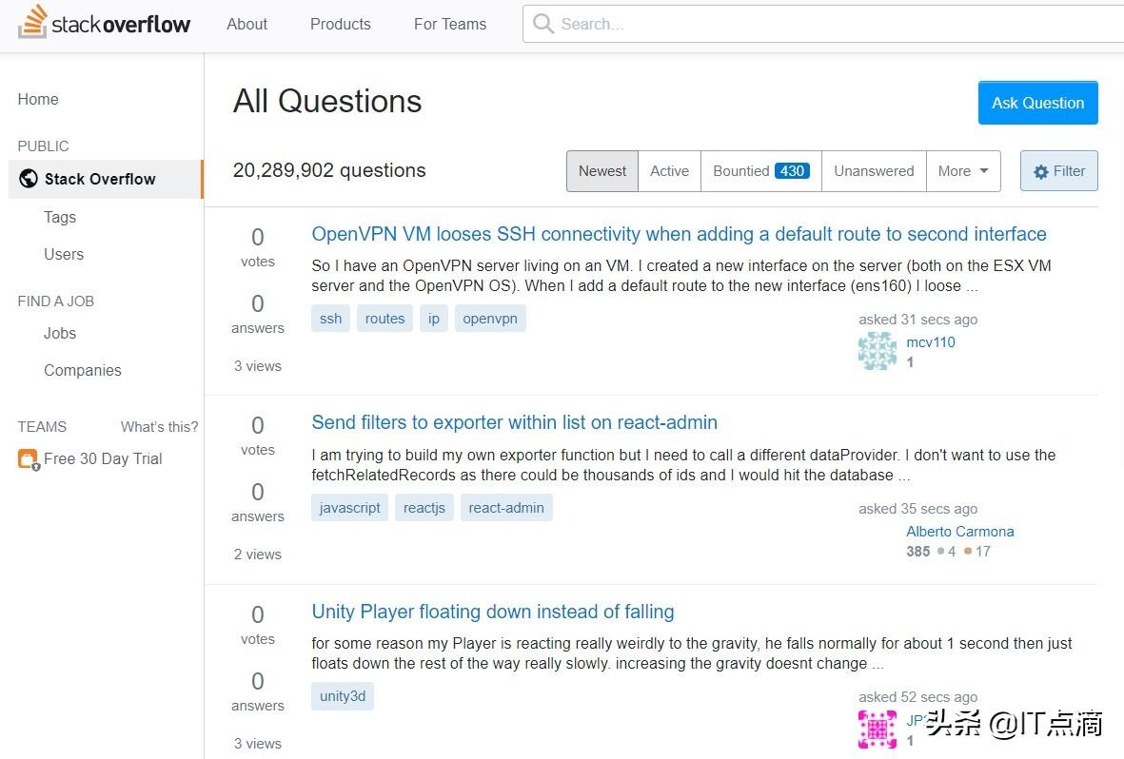Click the pink avatar of third asker
Viewport: 1124px width, 759px height.
(x=877, y=730)
